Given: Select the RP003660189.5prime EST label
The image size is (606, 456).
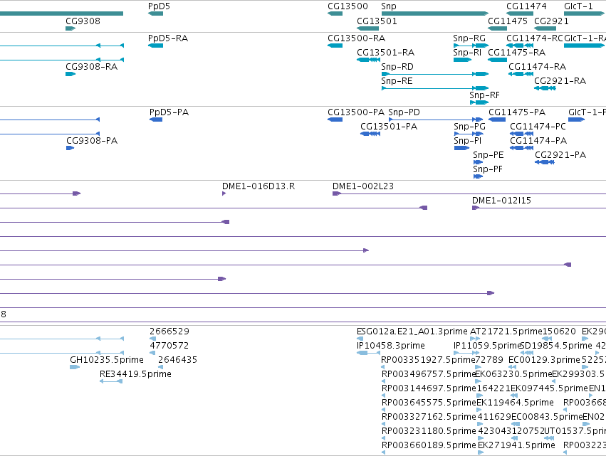Looking at the screenshot, I should 429,445.
